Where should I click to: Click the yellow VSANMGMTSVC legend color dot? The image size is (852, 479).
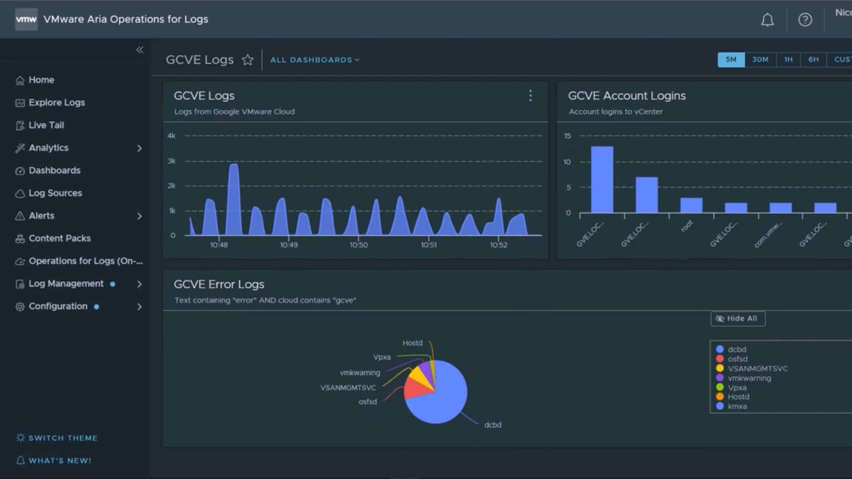tap(720, 369)
